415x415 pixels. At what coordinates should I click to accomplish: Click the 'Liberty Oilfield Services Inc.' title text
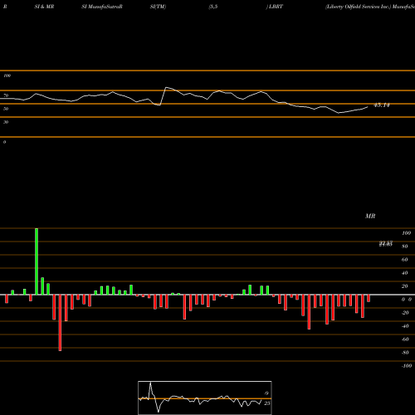click(x=359, y=7)
